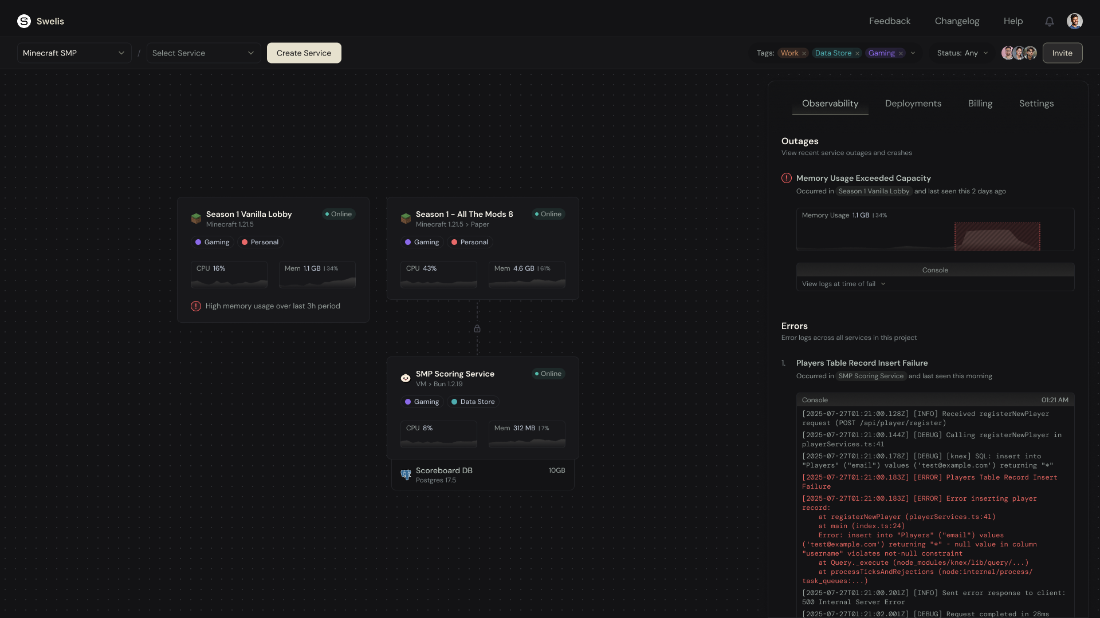Open the Billing tab
The image size is (1100, 618).
click(x=980, y=104)
